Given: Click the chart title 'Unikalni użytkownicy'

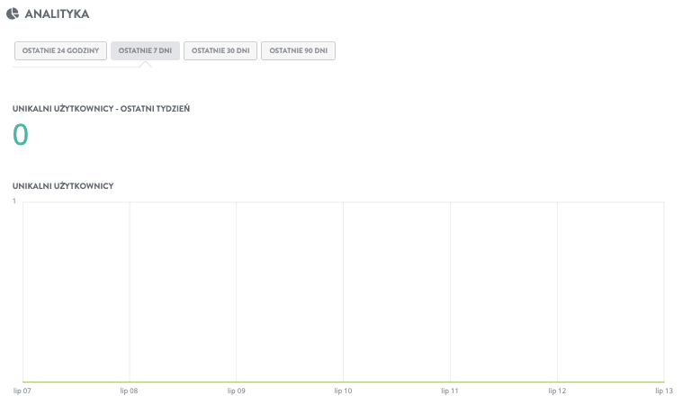Looking at the screenshot, I should point(63,186).
